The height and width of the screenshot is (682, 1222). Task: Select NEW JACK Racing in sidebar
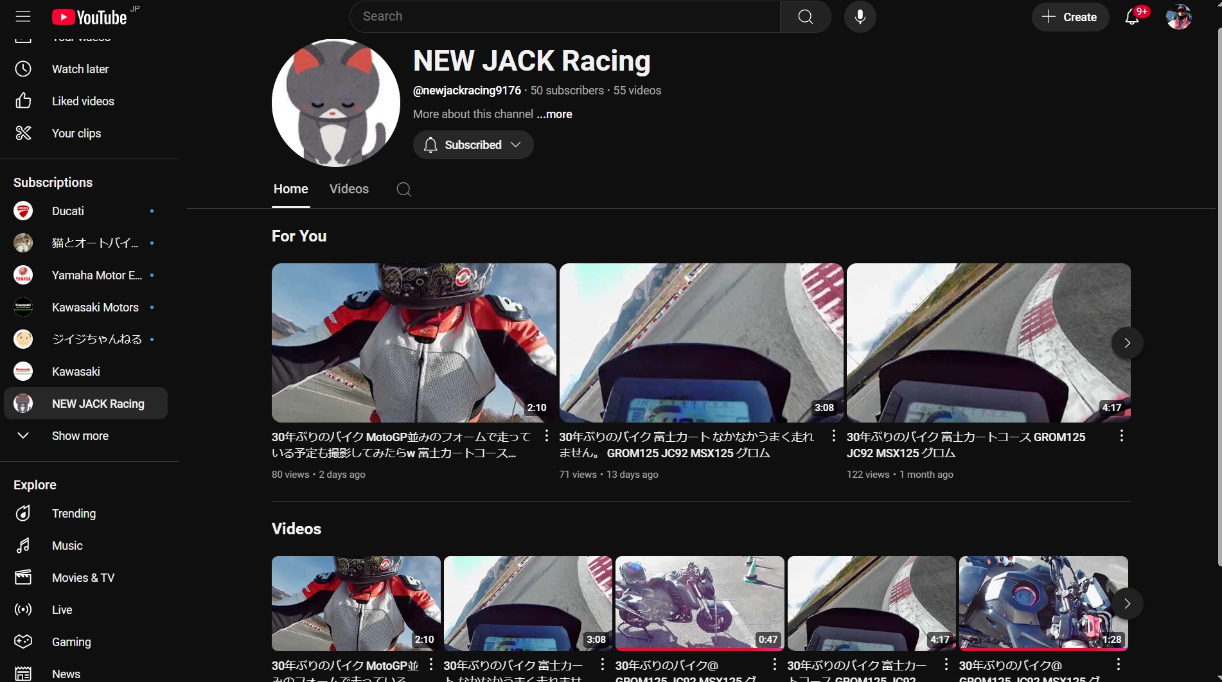point(86,403)
